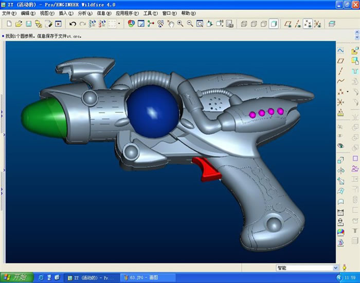Click the zoom in magnifier icon

(x=181, y=24)
